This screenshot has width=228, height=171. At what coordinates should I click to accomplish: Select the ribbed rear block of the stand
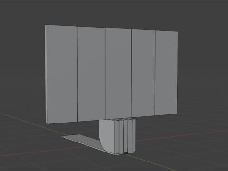[125, 136]
